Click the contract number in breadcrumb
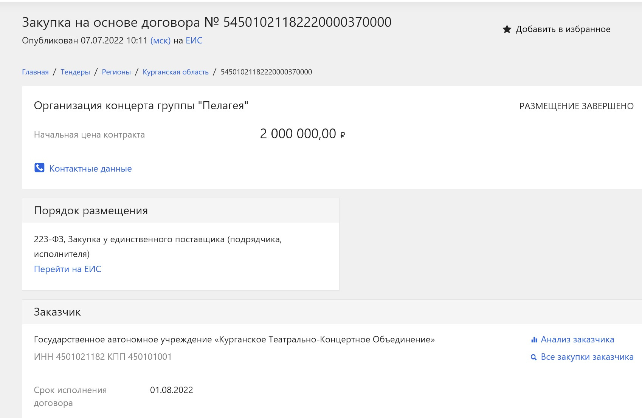This screenshot has width=642, height=418. (x=266, y=72)
